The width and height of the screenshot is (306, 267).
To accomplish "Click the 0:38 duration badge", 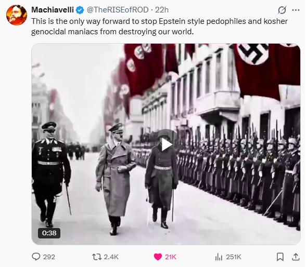I will [49, 233].
